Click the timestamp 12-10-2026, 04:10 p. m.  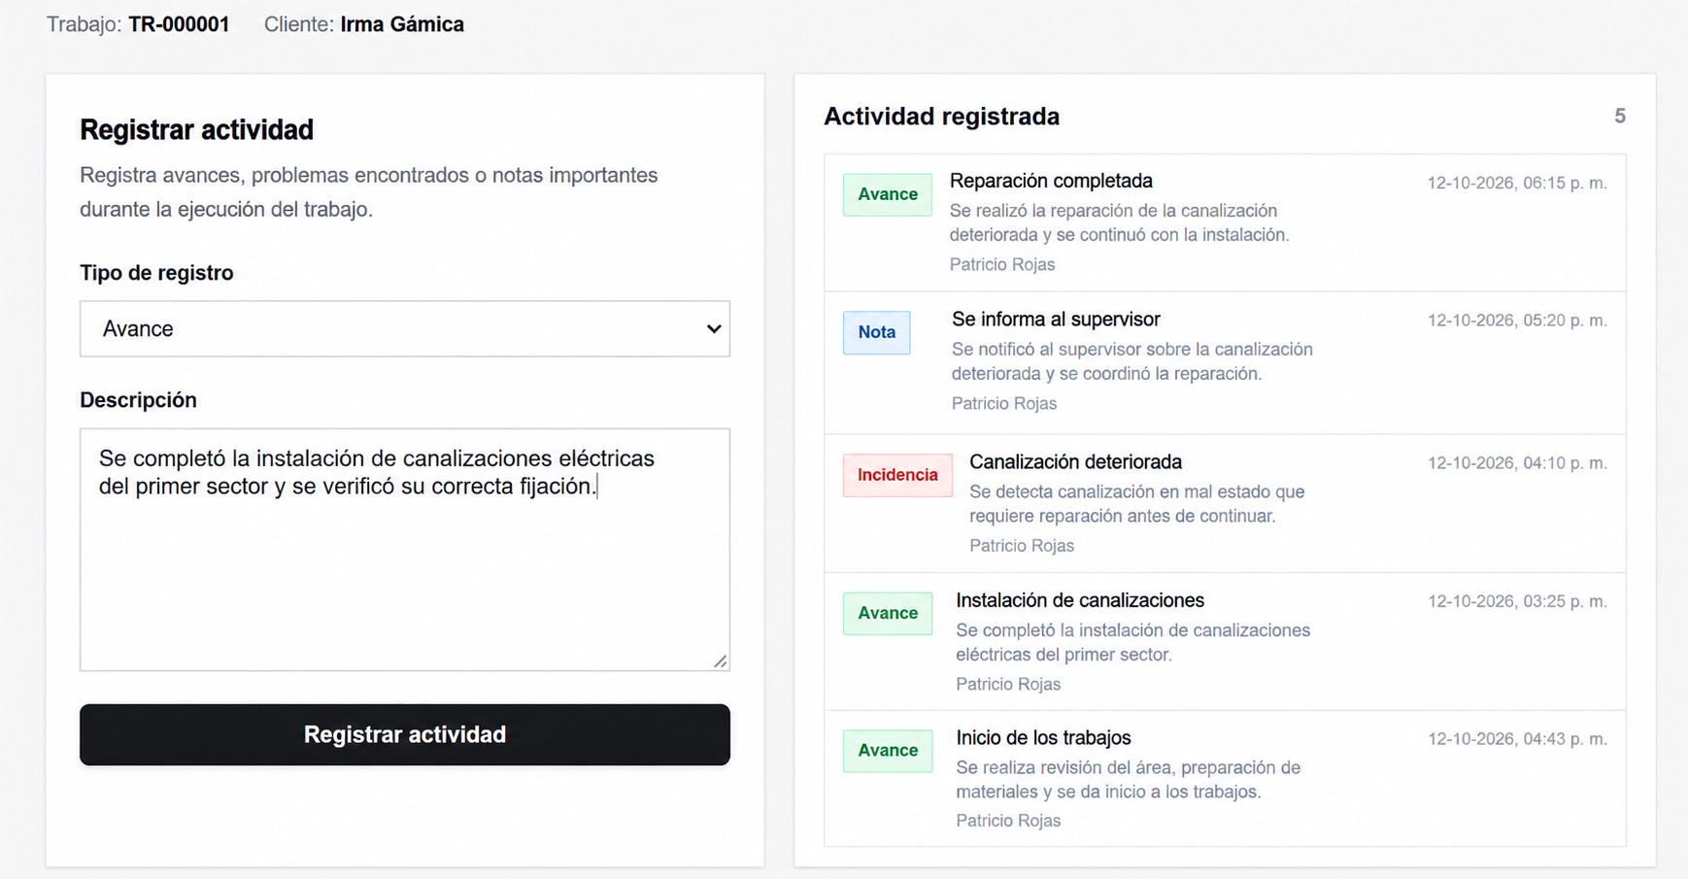(x=1517, y=463)
